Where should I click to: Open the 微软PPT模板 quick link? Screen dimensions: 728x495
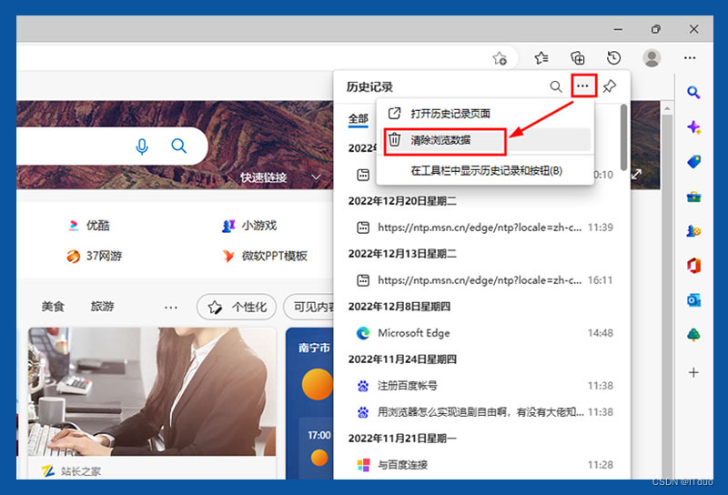[265, 256]
